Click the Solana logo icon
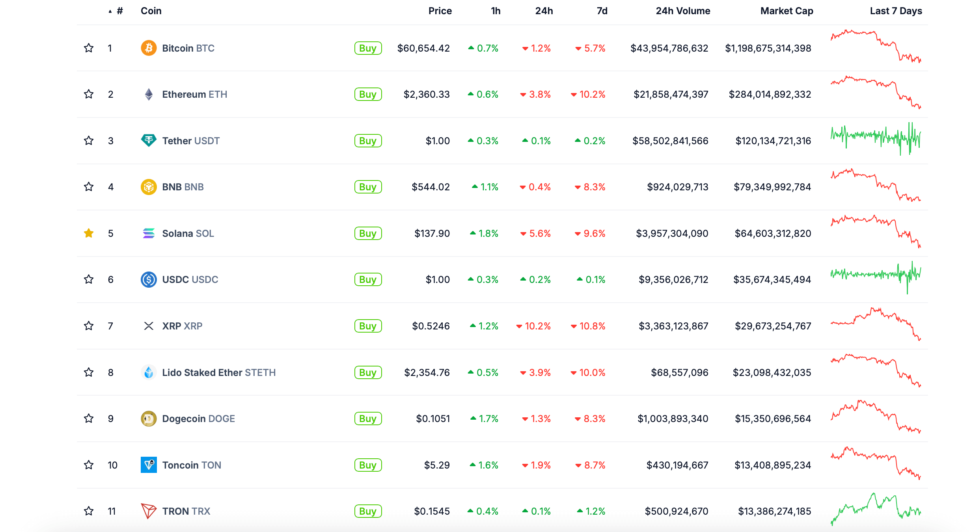The height and width of the screenshot is (532, 973). 149,233
